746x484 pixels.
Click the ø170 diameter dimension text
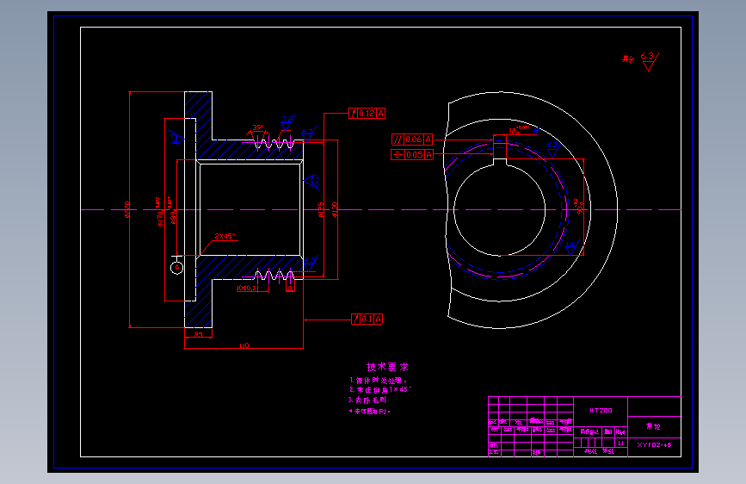(x=160, y=218)
